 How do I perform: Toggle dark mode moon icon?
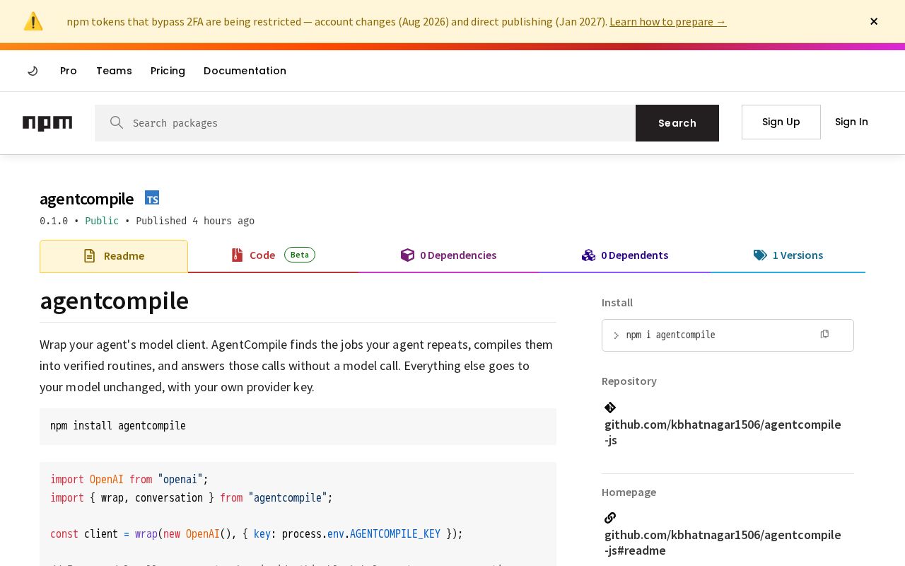(33, 71)
